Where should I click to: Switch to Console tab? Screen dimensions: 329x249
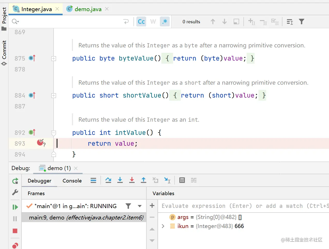click(x=72, y=181)
